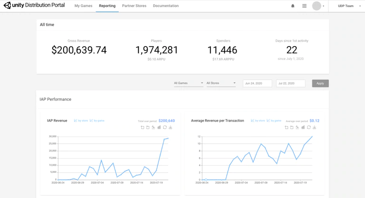The width and height of the screenshot is (365, 198).
Task: Reset zoom on Average Revenue per Transaction chart
Action: [x=292, y=127]
